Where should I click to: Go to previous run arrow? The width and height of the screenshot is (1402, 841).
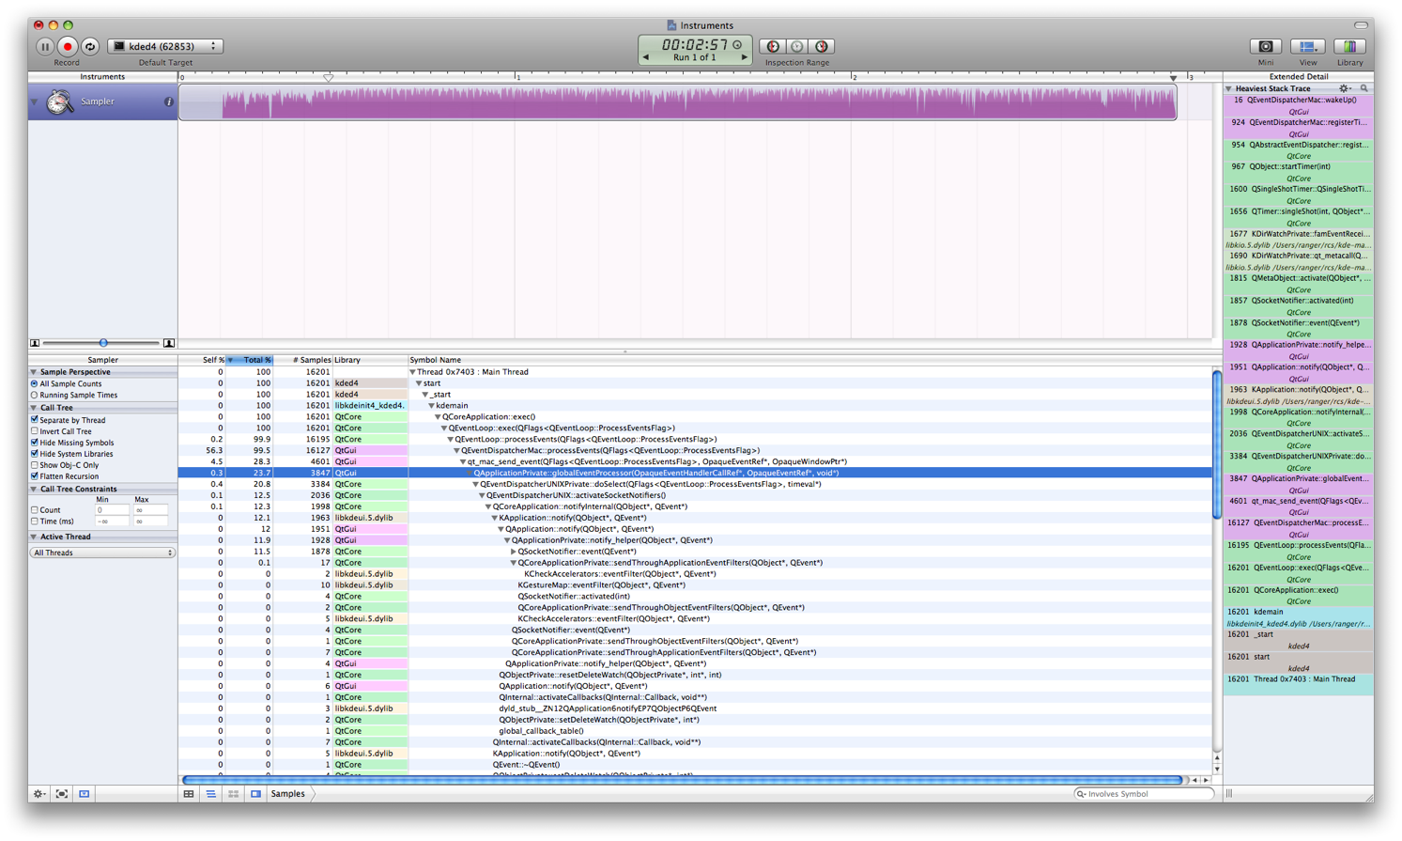click(645, 57)
